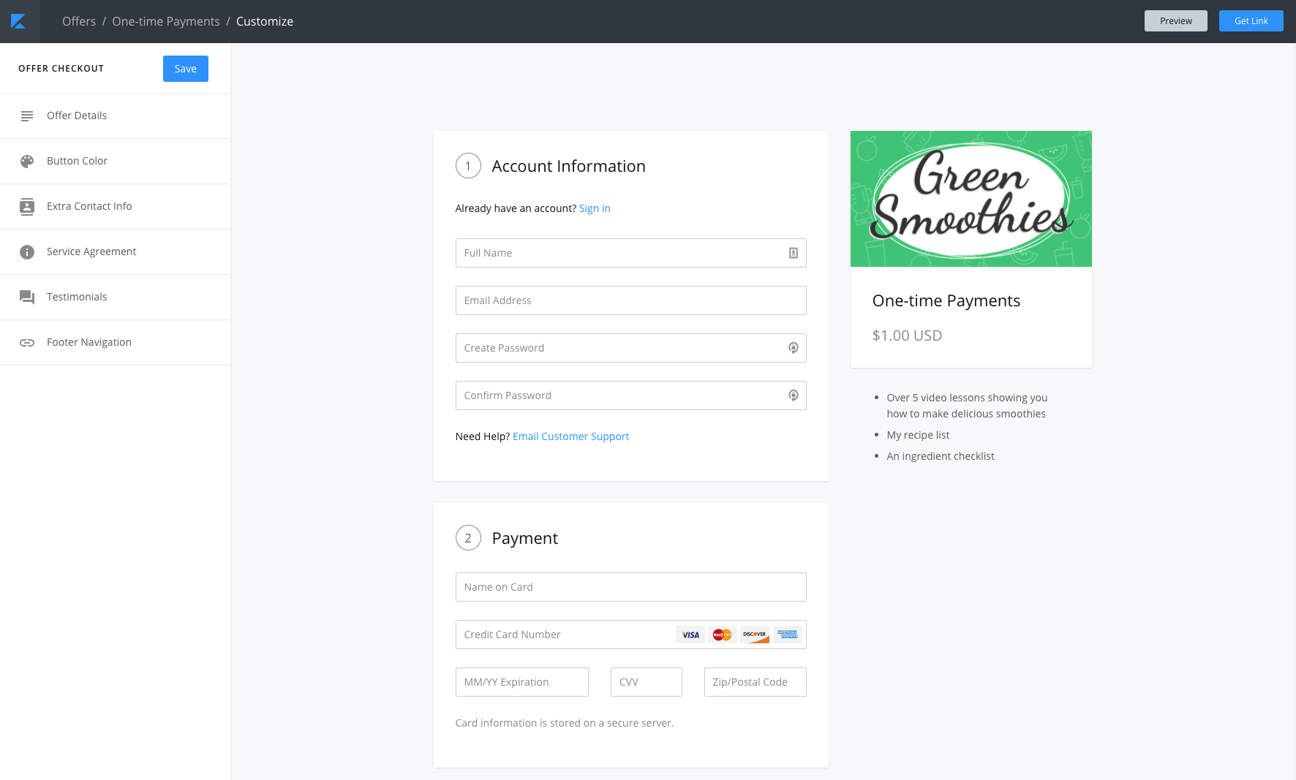
Task: Click 'Card information is stored' note
Action: pyautogui.click(x=565, y=723)
